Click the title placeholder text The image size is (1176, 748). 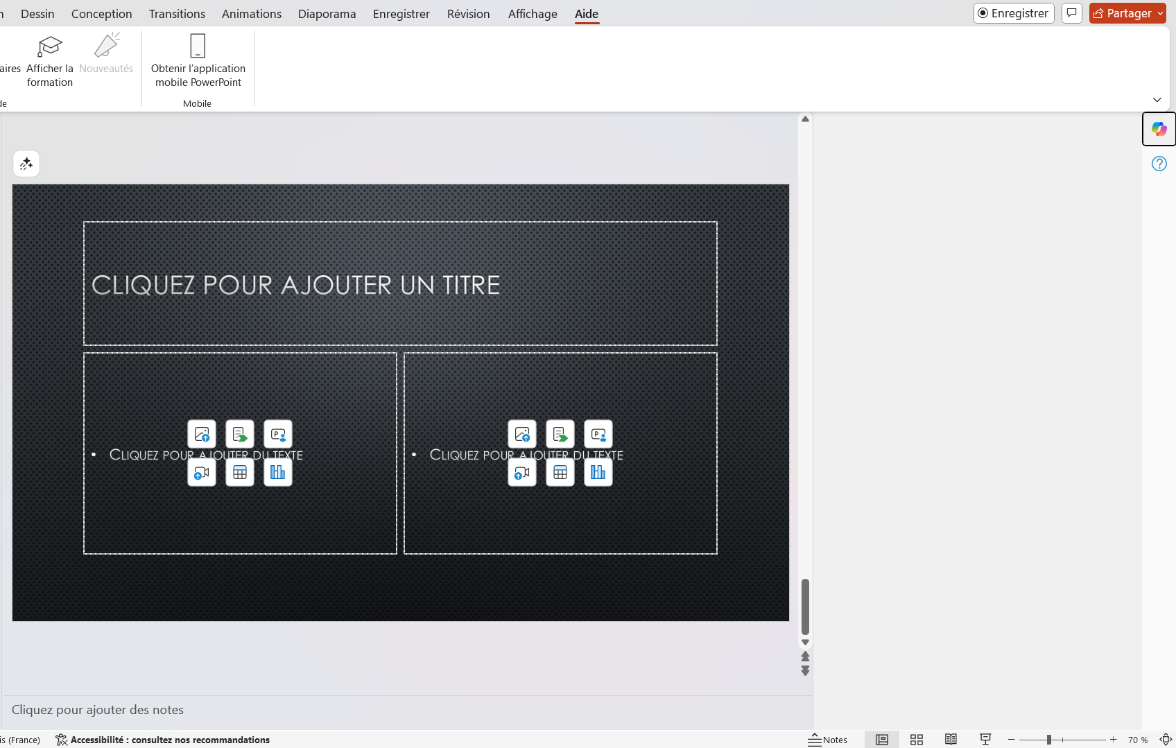296,285
